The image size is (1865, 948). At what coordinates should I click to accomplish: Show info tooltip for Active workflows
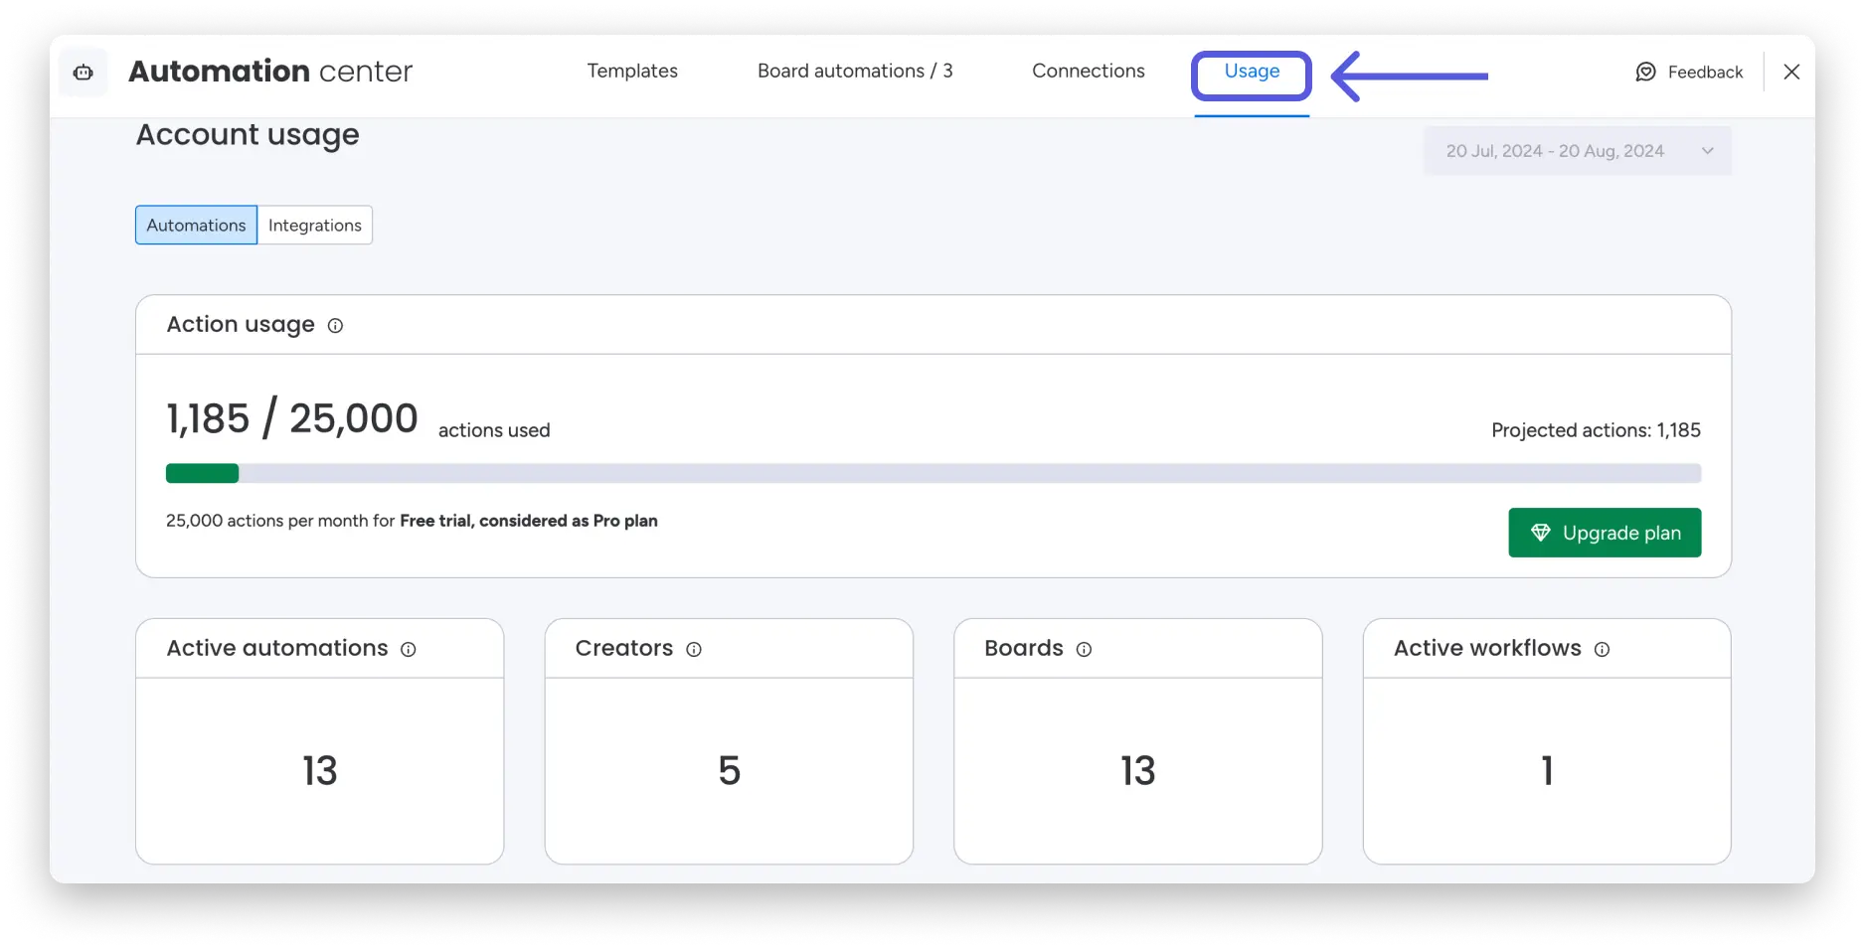(x=1603, y=650)
